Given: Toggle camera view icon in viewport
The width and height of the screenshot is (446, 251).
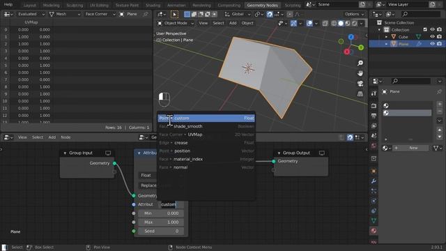Looking at the screenshot, I should click(360, 84).
